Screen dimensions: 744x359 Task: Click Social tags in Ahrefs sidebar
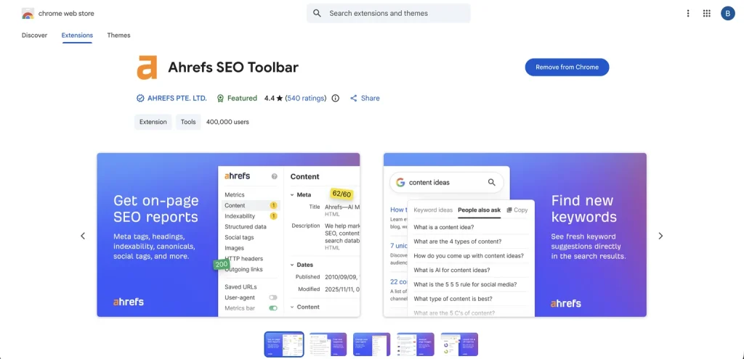click(x=239, y=237)
